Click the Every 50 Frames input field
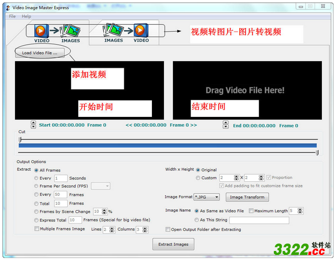334x259 pixels. (61, 194)
